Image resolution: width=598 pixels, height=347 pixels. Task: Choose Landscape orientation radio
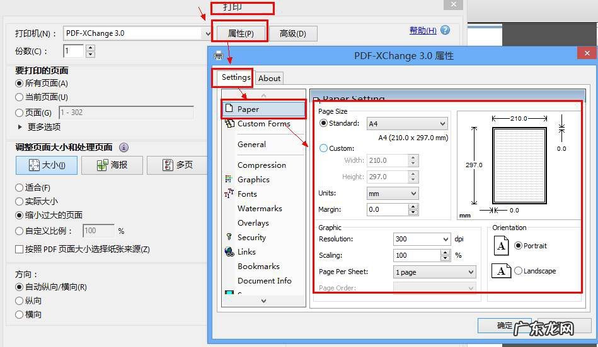coord(518,270)
